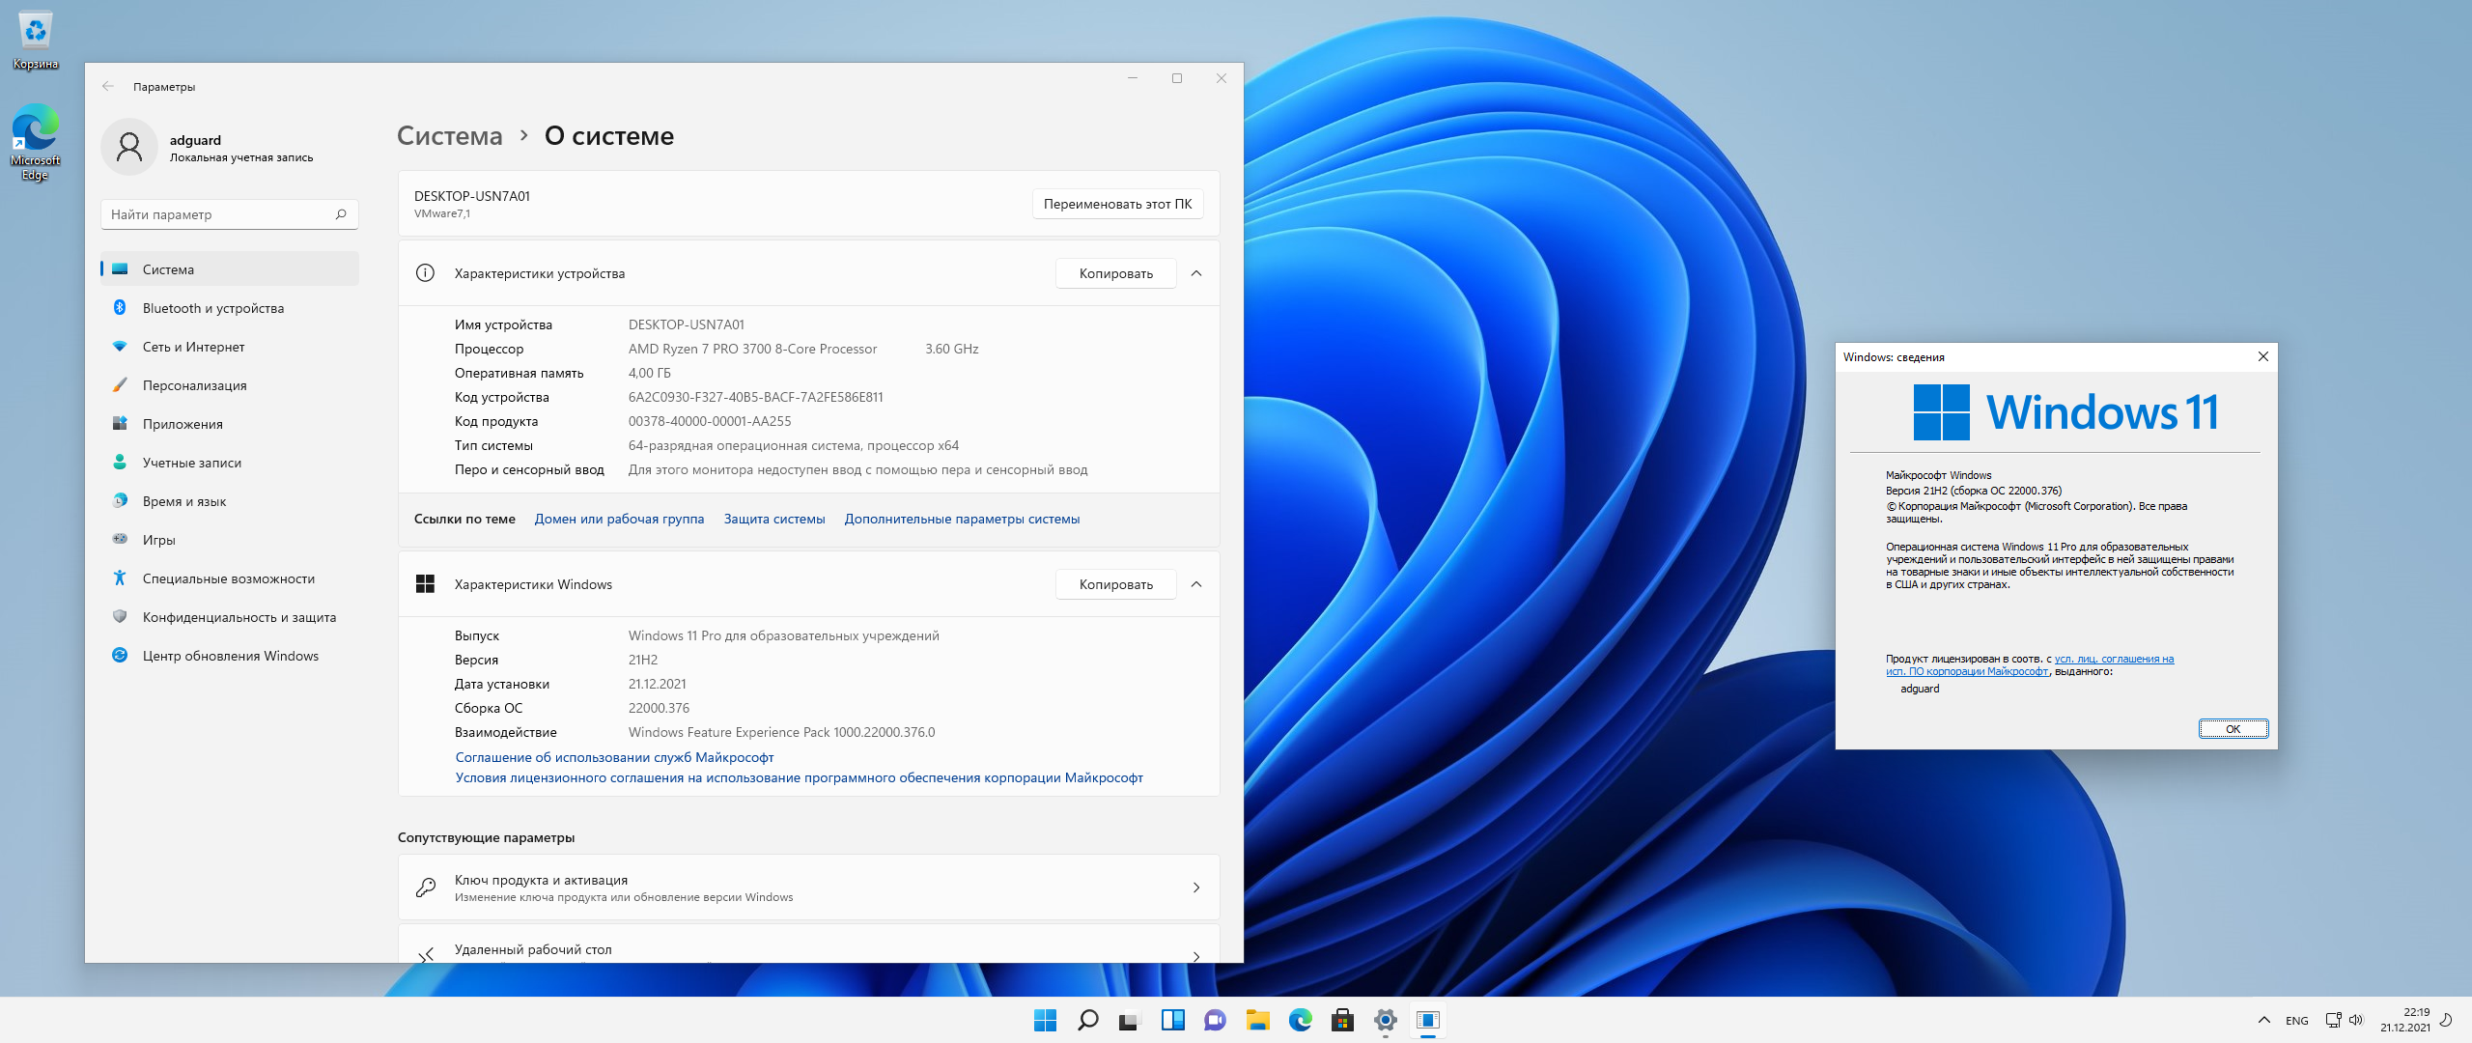Open Microsoft Store from taskbar
Image resolution: width=2472 pixels, height=1043 pixels.
(1342, 1020)
